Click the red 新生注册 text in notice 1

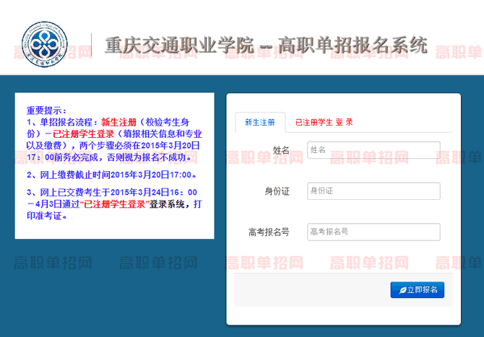pos(118,122)
